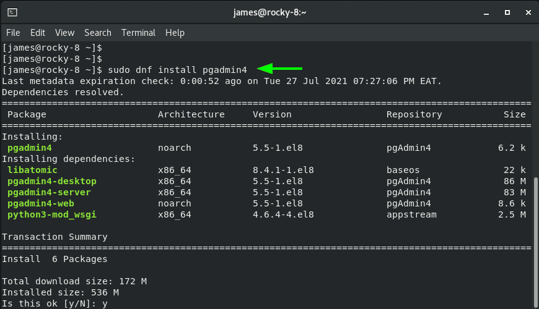The width and height of the screenshot is (539, 309).
Task: Click the 'Package' column header
Action: click(x=27, y=114)
